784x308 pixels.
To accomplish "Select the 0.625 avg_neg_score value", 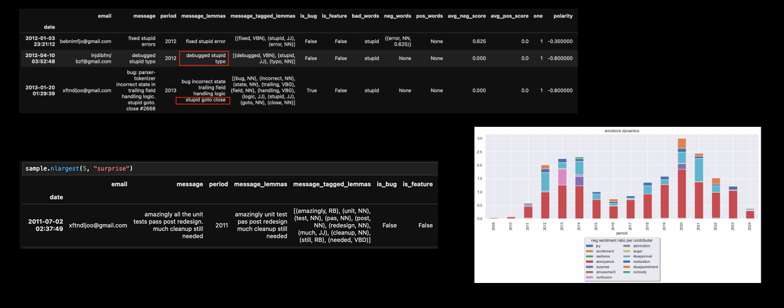I will point(479,41).
